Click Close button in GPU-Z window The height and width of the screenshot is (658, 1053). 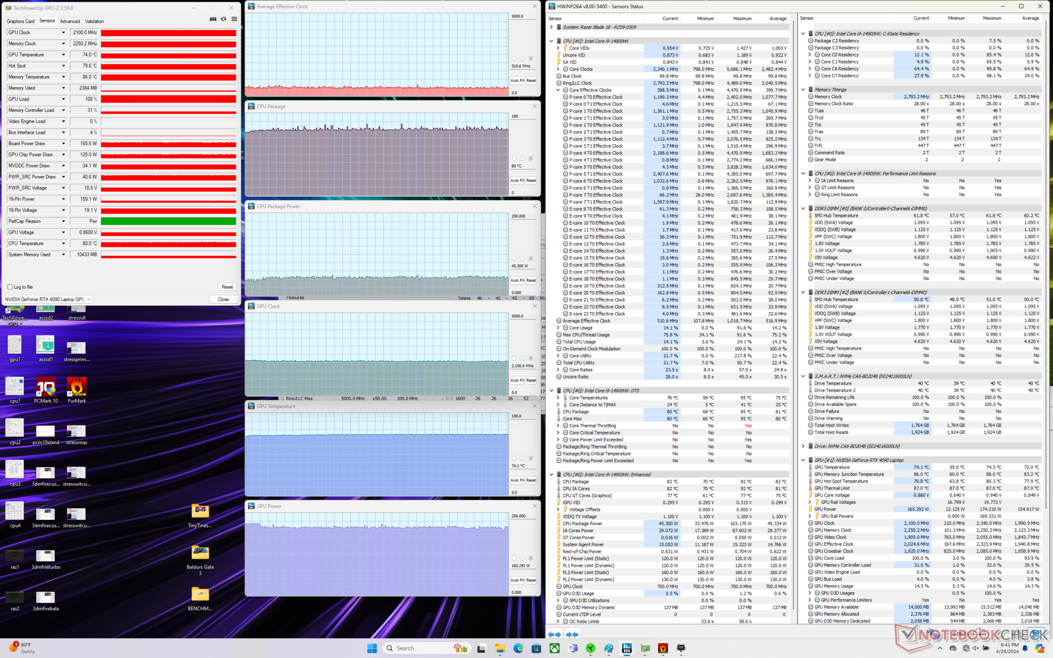(x=223, y=299)
